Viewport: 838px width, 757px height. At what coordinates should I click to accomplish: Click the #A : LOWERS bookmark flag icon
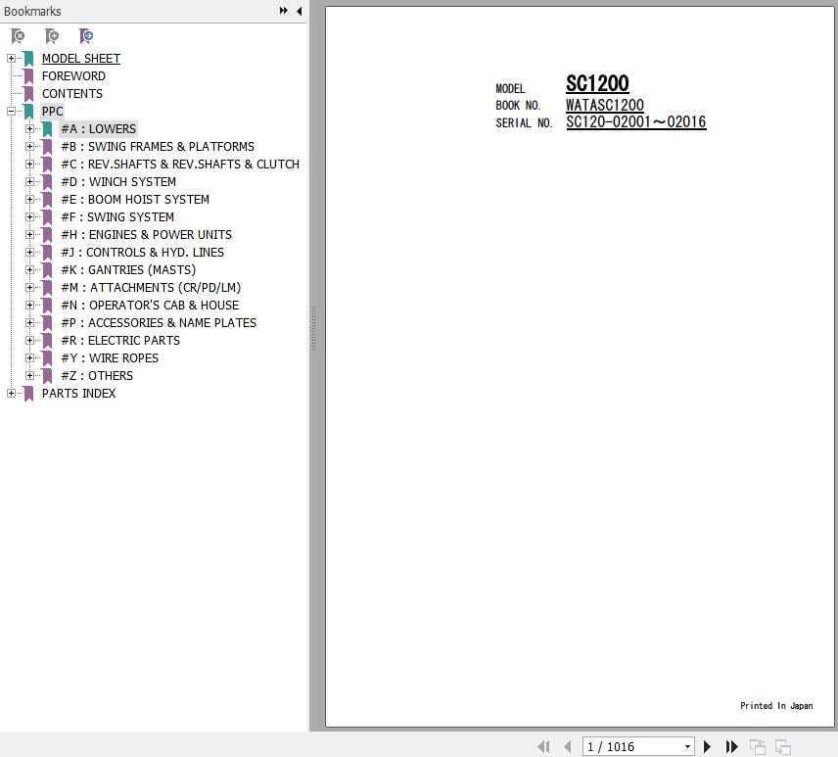(48, 129)
